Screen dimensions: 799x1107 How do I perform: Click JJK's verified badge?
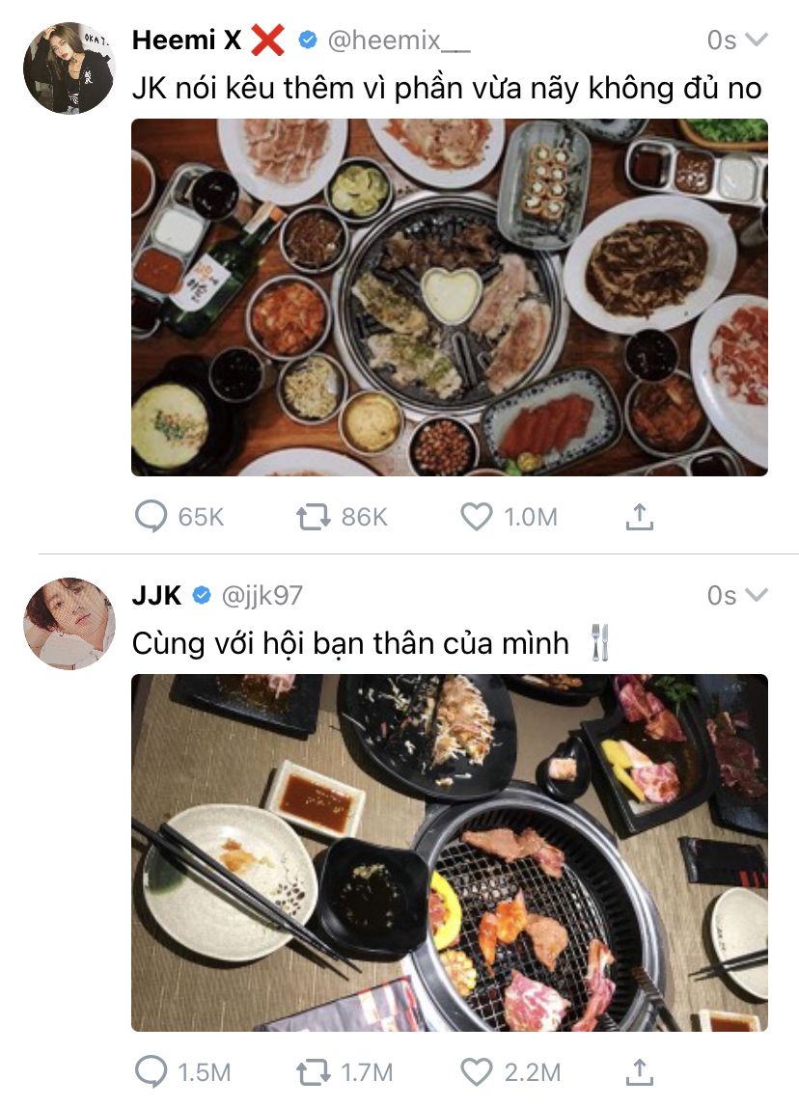pyautogui.click(x=202, y=596)
